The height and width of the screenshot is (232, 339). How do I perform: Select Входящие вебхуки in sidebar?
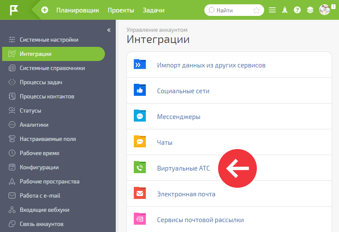[x=53, y=210]
